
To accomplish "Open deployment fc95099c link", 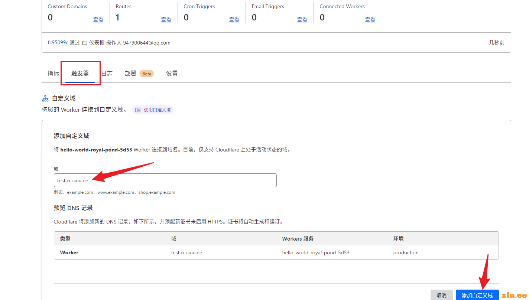I will (x=58, y=43).
